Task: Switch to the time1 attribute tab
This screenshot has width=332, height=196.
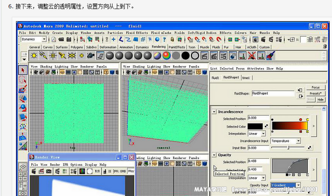Action: click(x=246, y=78)
